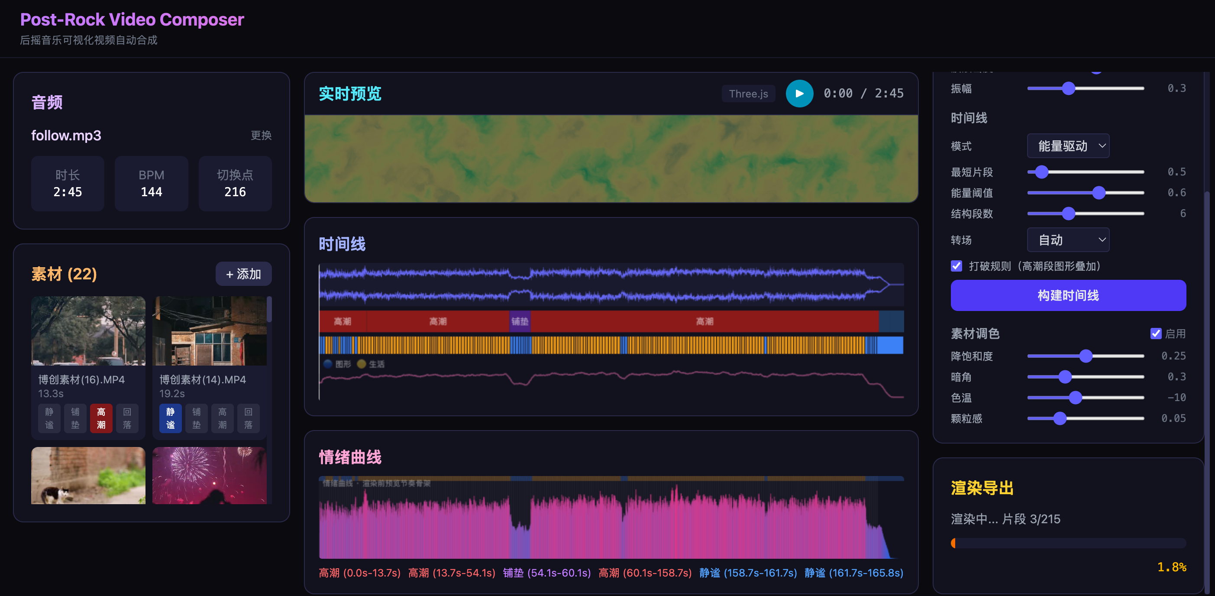Image resolution: width=1215 pixels, height=596 pixels.
Task: Click the real-time preview canvas
Action: coord(611,159)
